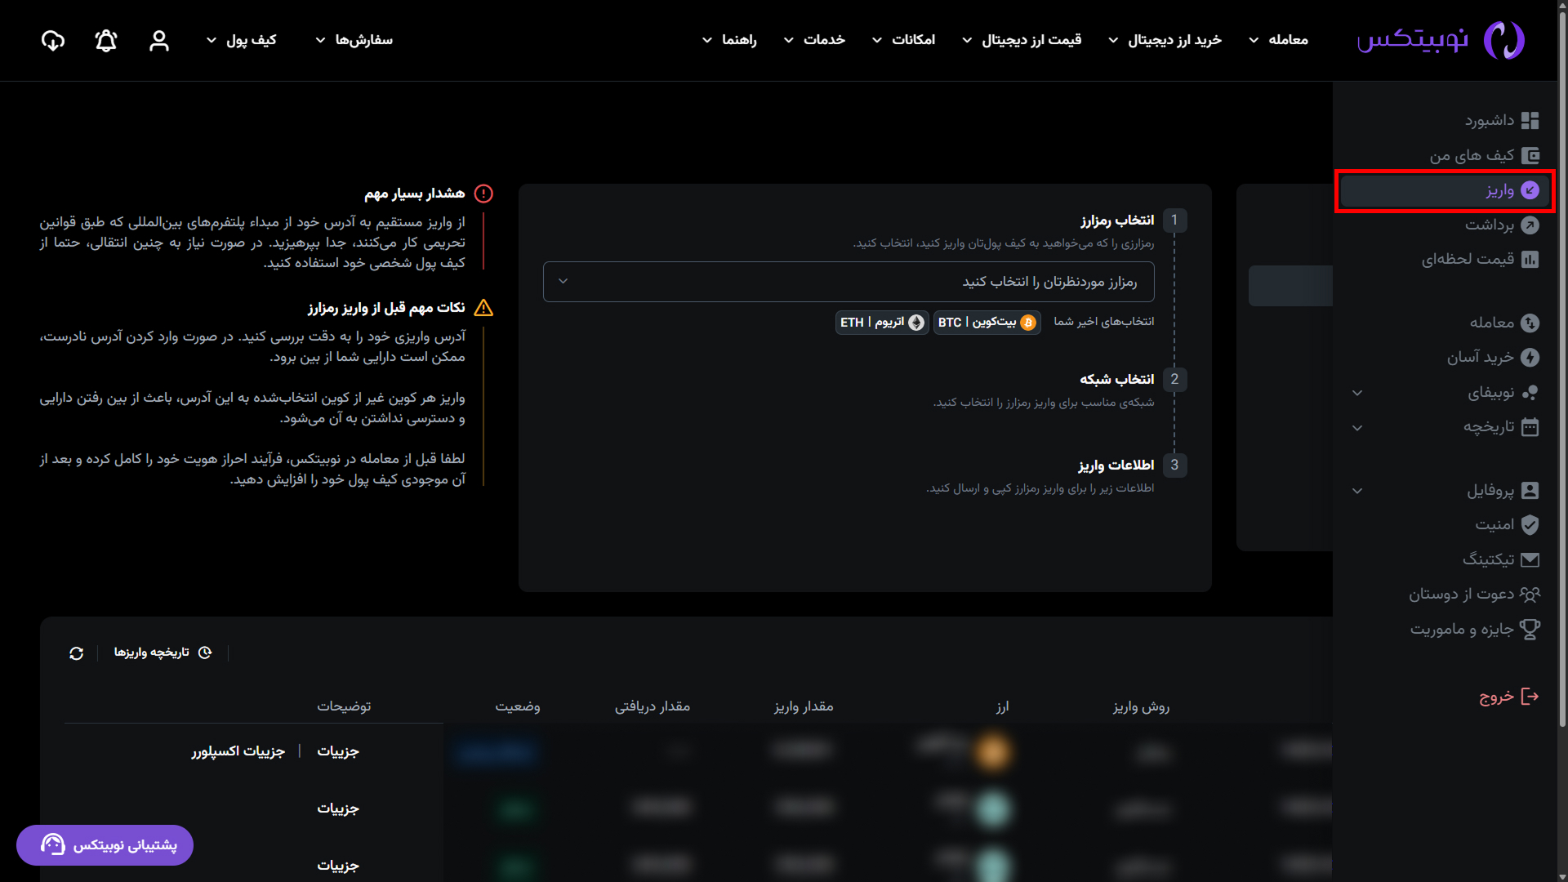
Task: Expand the پروفایل sidebar chevron
Action: click(1357, 491)
